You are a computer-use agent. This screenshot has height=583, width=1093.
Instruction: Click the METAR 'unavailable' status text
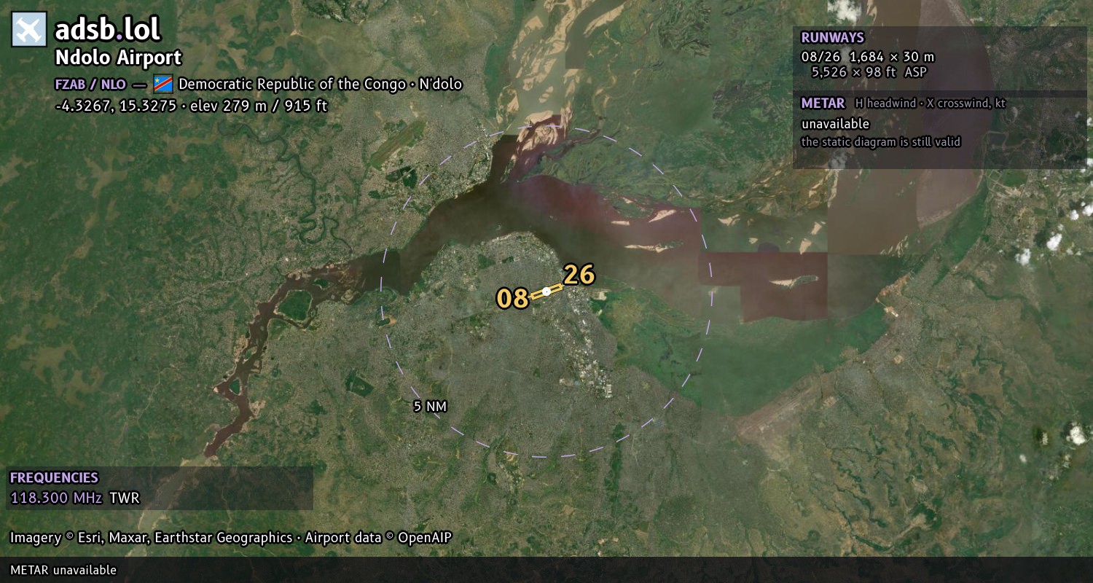(835, 124)
